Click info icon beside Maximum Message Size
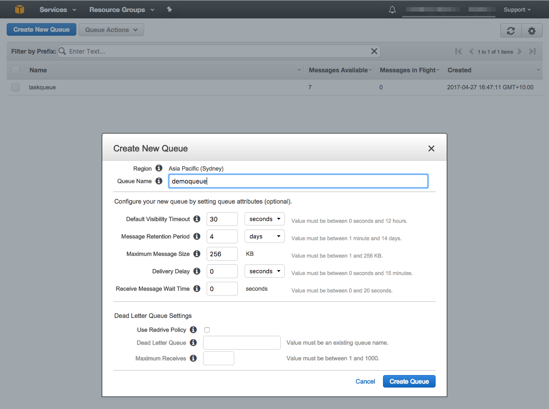Image resolution: width=549 pixels, height=409 pixels. 197,254
